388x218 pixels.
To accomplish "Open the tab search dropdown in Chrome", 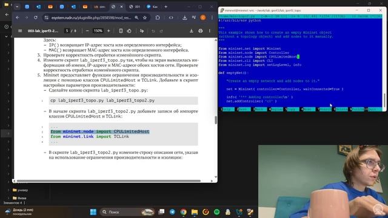I will [x=17, y=7].
